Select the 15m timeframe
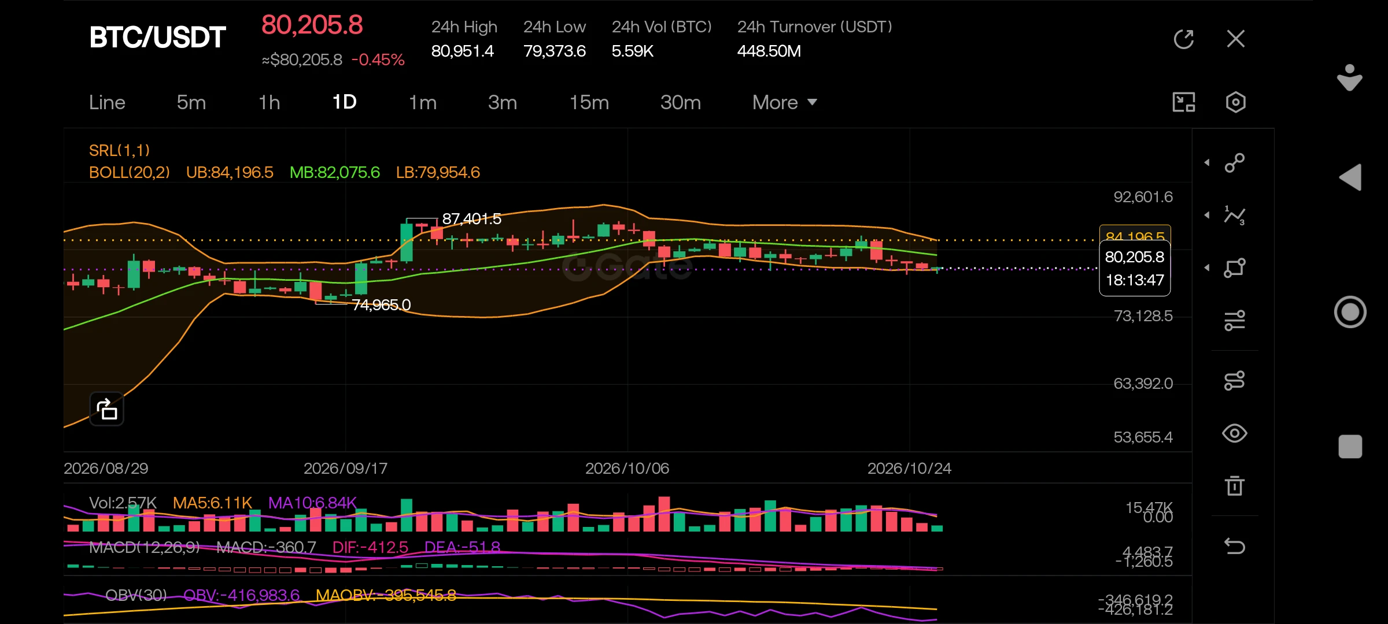1388x624 pixels. (589, 102)
